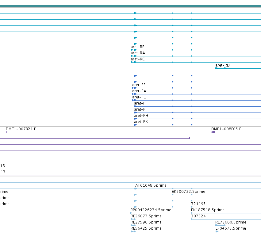
Task: Select the aret-PF protein label
Action: pos(139,85)
